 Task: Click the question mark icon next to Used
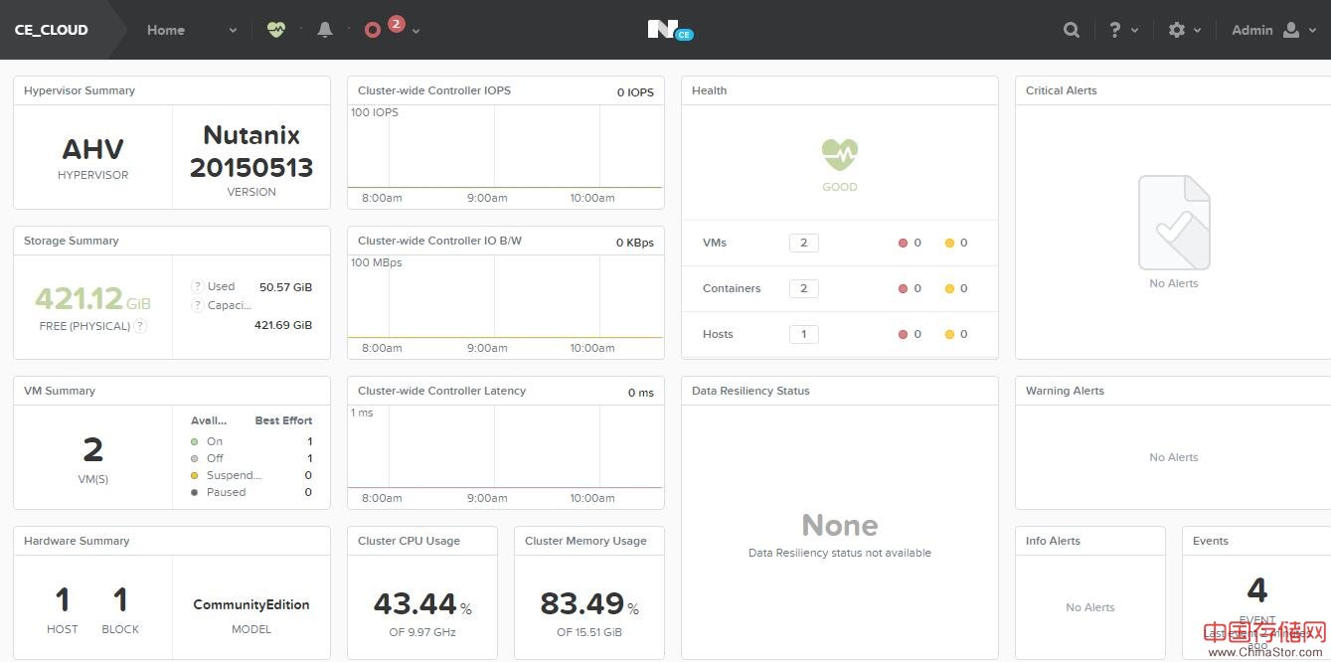coord(197,286)
